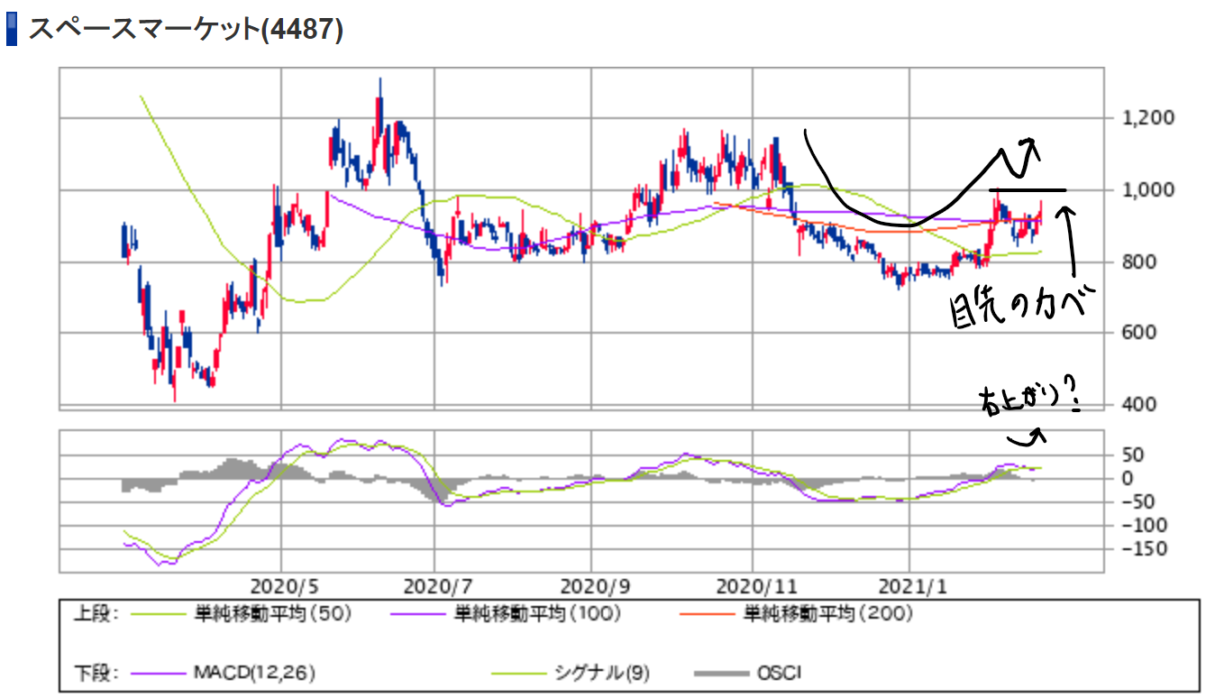Viewport: 1215px width, 698px height.
Task: Select legend entry 単純移動平均(200)
Action: pos(828,614)
